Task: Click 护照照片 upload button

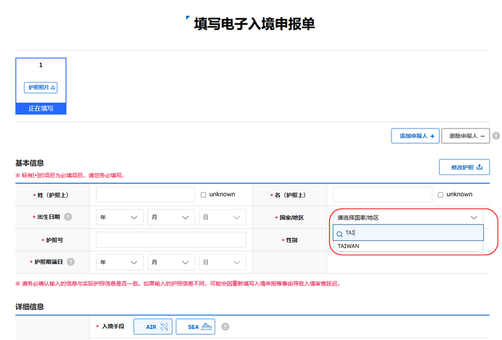Action: 41,88
